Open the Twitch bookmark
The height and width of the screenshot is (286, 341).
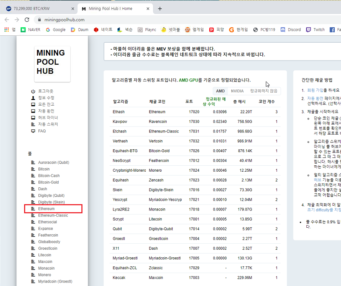point(315,30)
